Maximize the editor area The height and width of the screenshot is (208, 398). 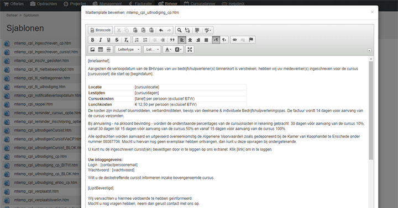pos(190,50)
